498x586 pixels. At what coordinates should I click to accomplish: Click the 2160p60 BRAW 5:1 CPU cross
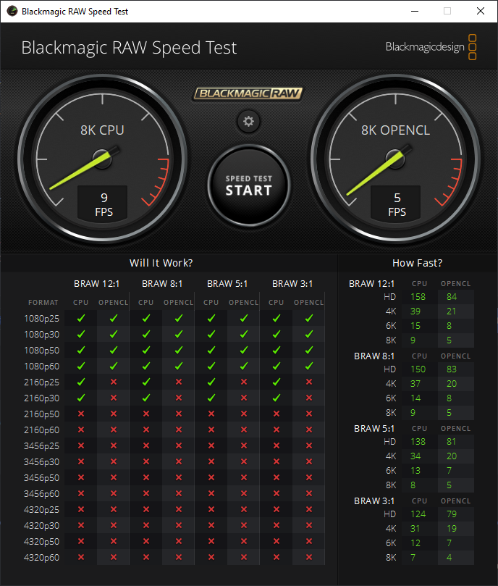tap(211, 430)
